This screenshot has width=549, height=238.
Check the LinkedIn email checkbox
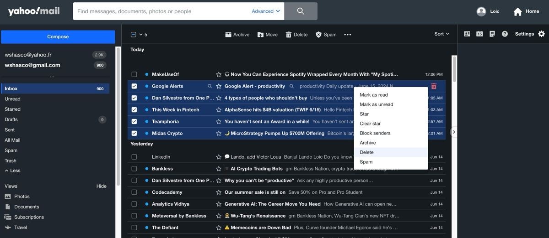(x=134, y=157)
